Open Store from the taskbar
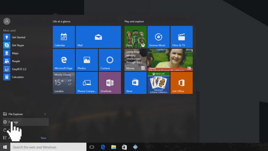The width and height of the screenshot is (268, 151). 124,147
